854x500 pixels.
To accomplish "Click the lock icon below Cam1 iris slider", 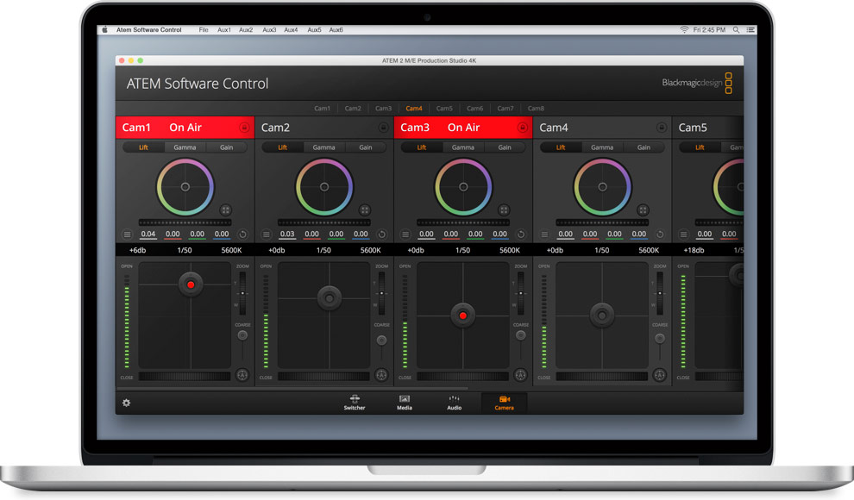I will [242, 376].
